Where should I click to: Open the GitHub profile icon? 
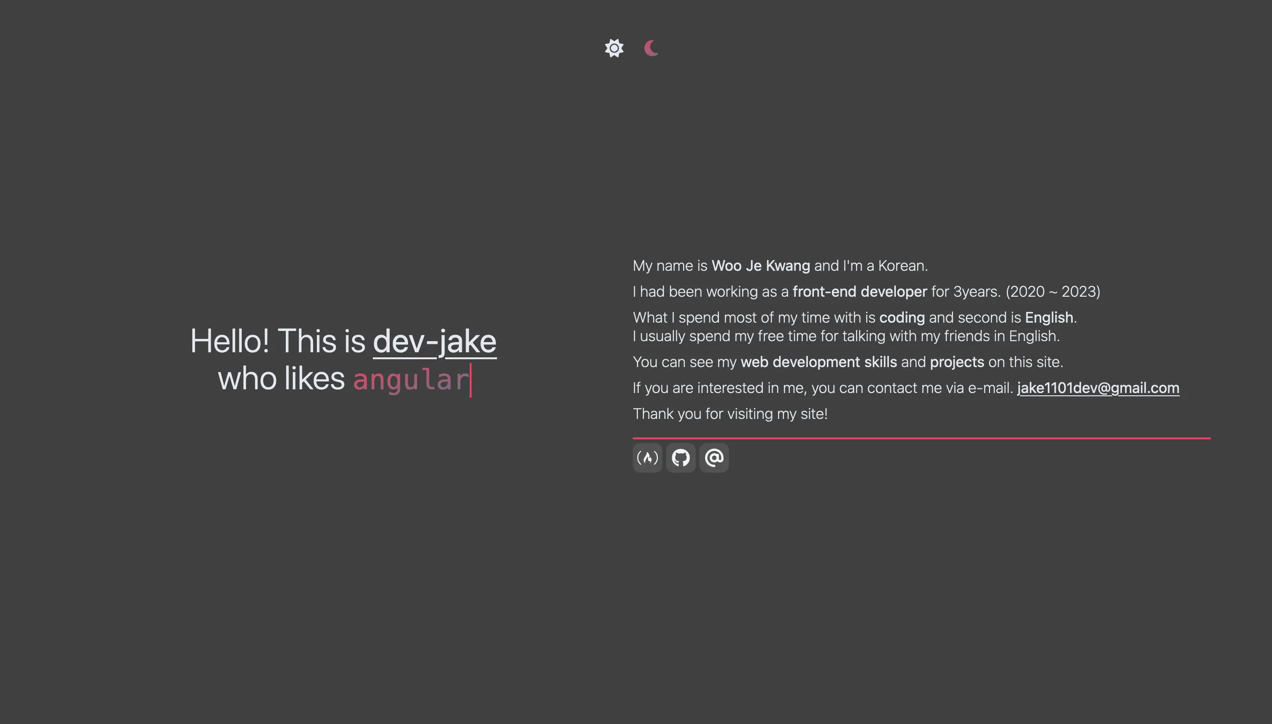point(680,457)
